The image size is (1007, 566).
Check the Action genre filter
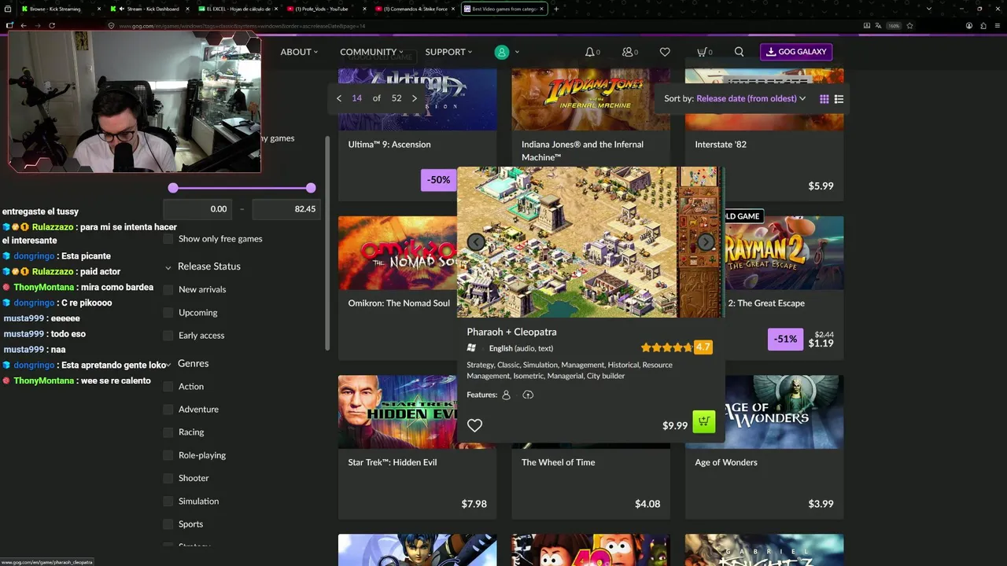tap(168, 387)
